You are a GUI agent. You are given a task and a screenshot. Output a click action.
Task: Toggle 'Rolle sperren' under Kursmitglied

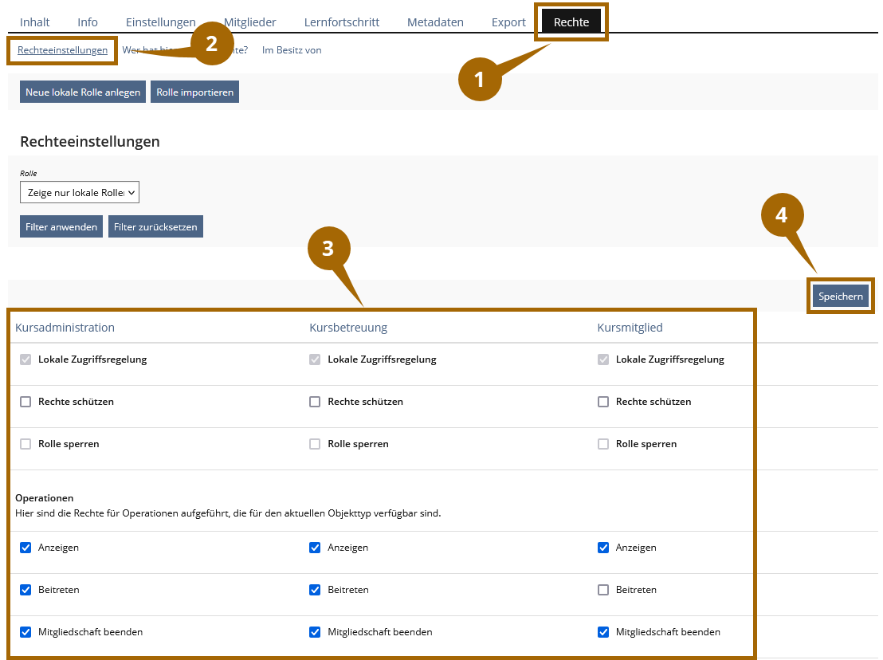[603, 444]
